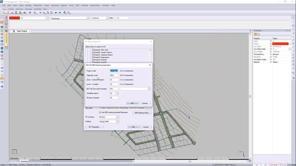This screenshot has width=296, height=166.
Task: Toggle the Transparency property checkbox
Action: click(x=271, y=54)
